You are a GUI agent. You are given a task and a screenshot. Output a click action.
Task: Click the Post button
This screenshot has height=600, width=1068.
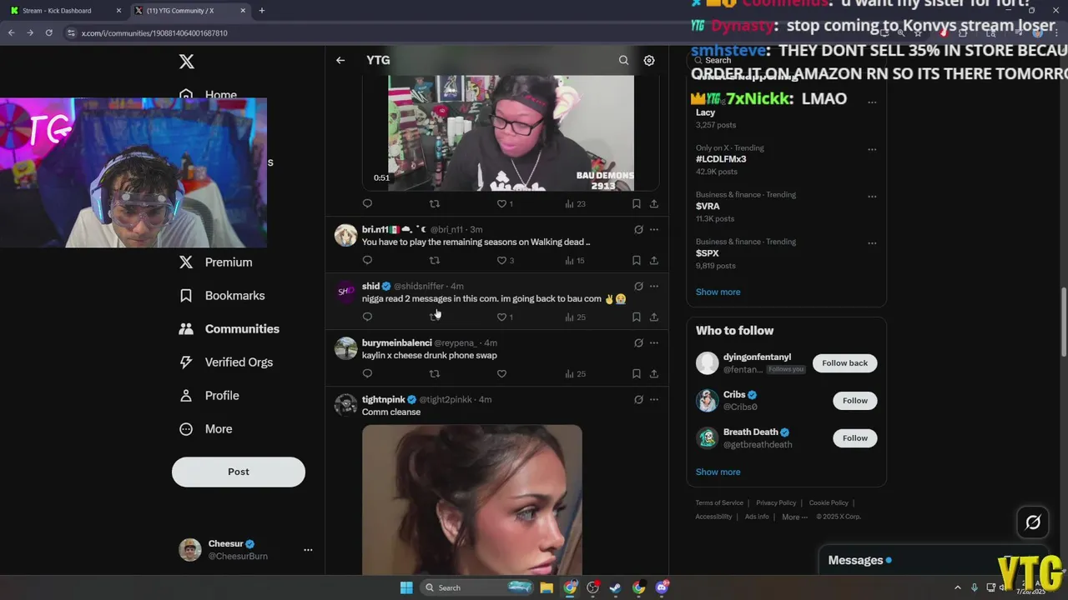coord(239,472)
